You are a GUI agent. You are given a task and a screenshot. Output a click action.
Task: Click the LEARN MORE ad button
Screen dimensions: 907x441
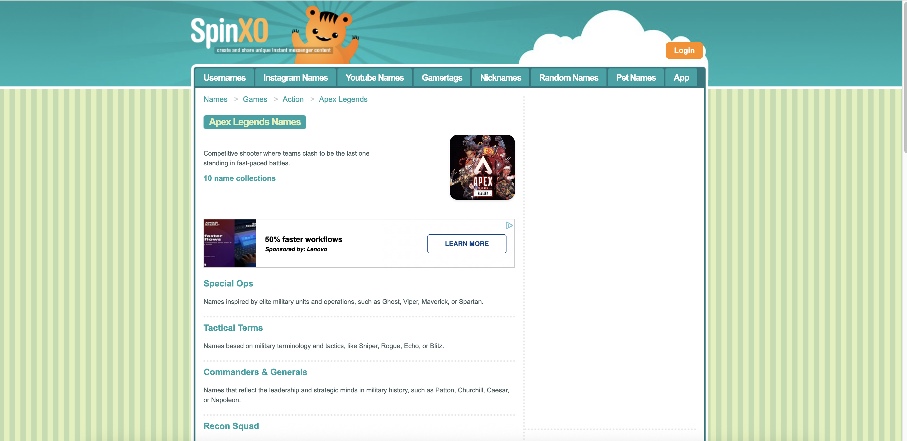click(x=467, y=244)
